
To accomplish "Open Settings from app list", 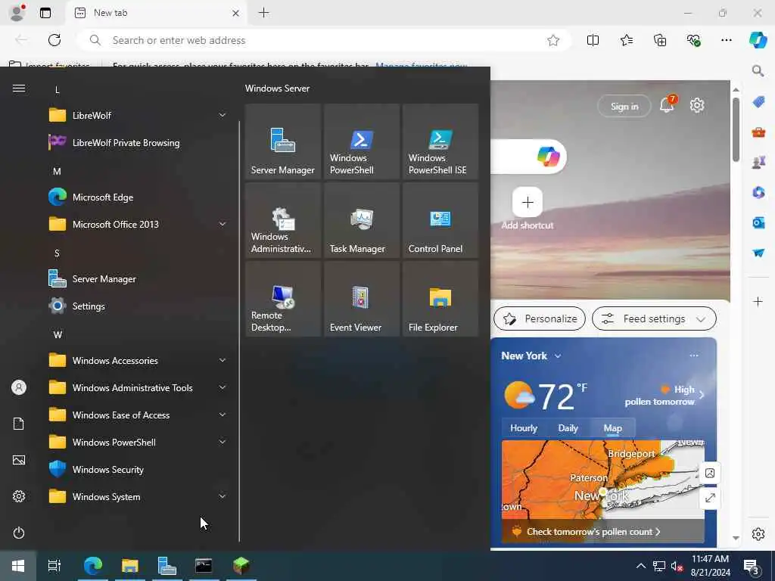I will [x=138, y=306].
